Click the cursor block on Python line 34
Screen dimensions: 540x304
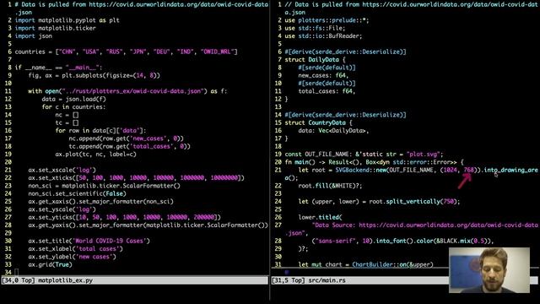coord(17,273)
